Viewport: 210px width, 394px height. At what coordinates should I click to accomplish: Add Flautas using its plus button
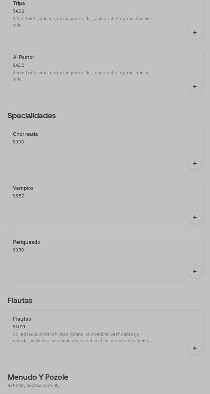click(195, 348)
